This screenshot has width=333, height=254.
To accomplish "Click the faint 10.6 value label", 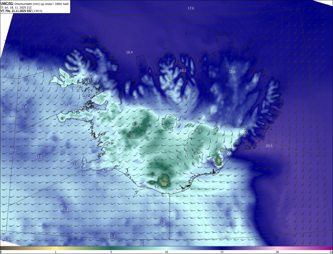I will [69, 186].
